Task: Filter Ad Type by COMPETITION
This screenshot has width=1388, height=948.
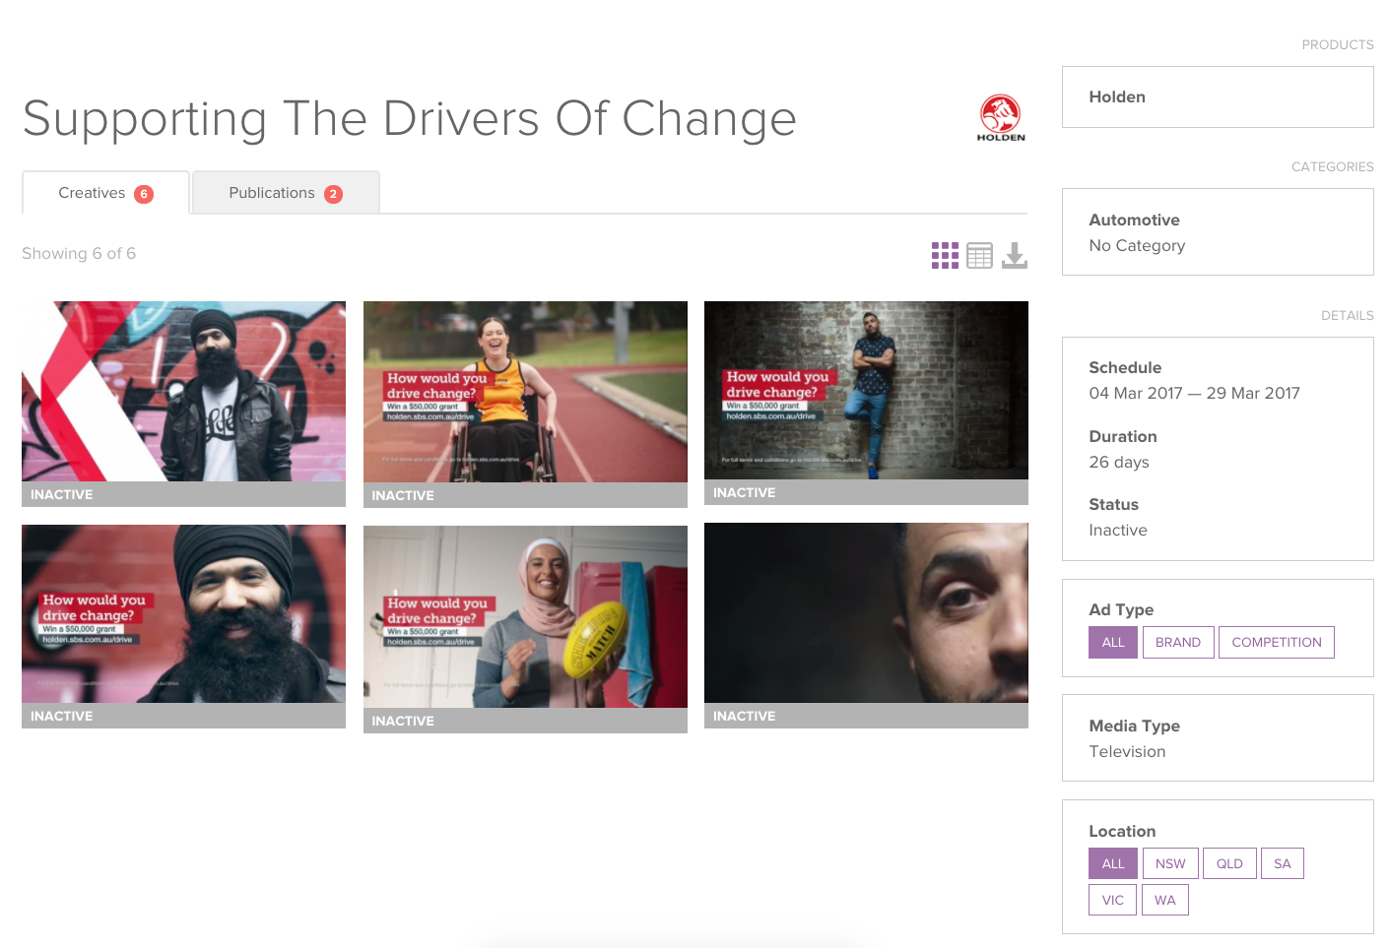Action: point(1277,642)
